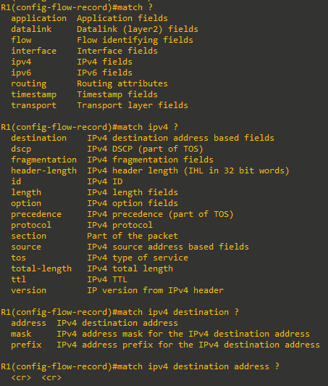Select the 'protocol' keyword in ipv4 list

[31, 225]
